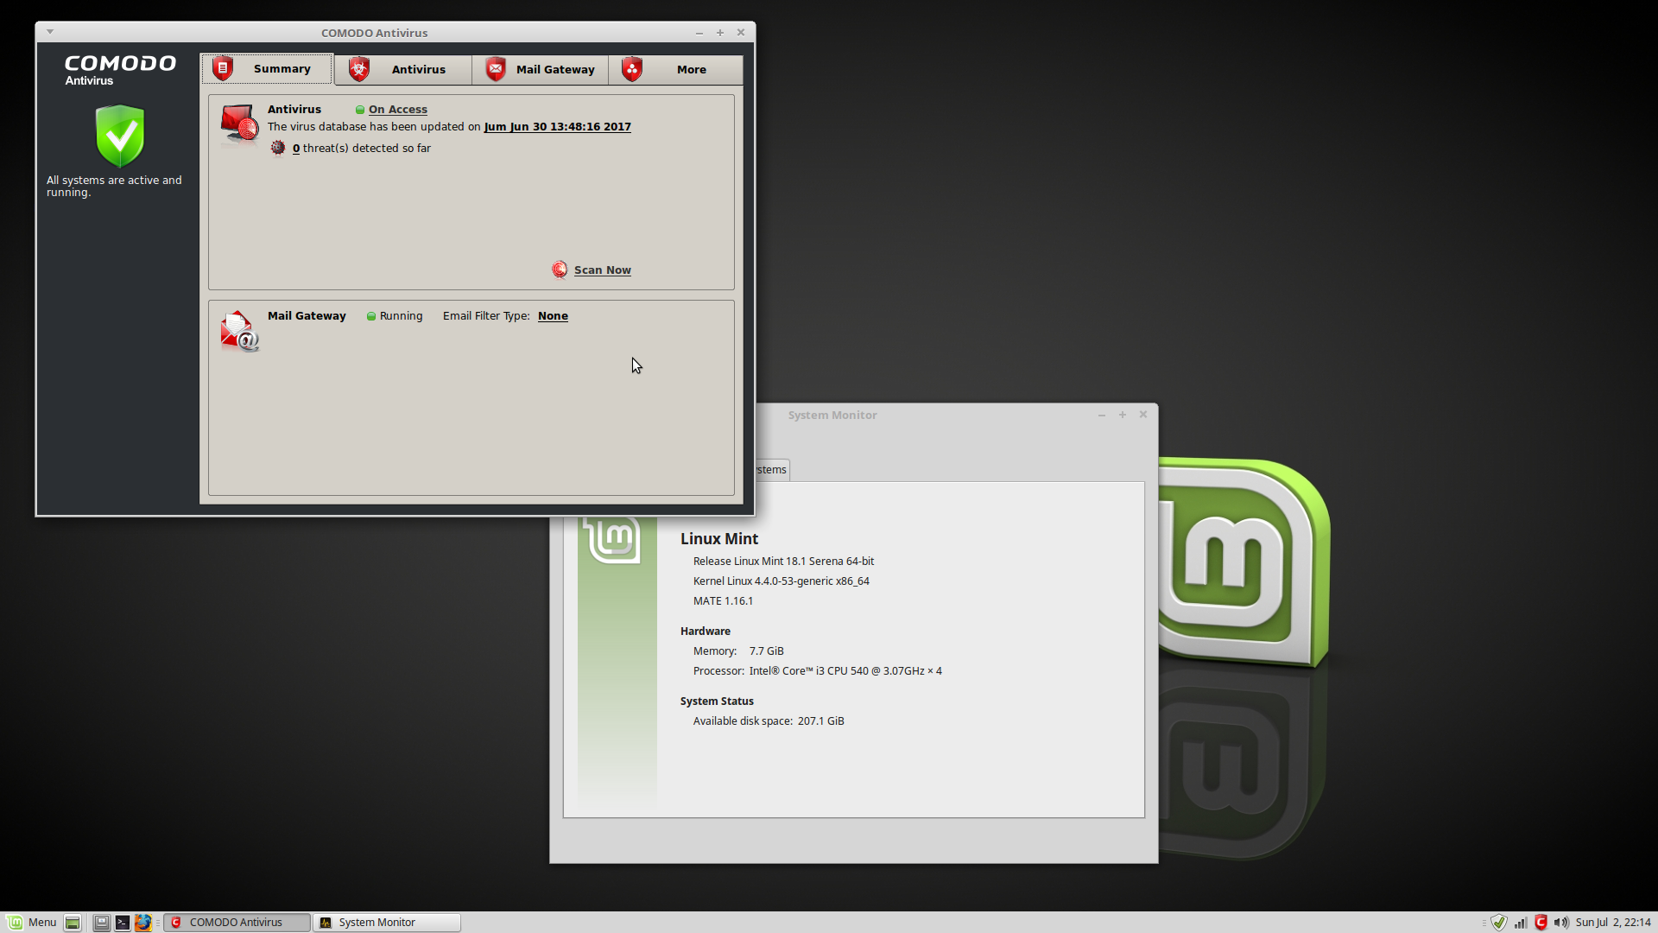The image size is (1658, 933).
Task: Click the red Scan Now icon
Action: pos(560,270)
